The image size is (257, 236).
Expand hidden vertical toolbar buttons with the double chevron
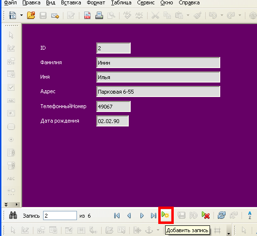[6, 205]
